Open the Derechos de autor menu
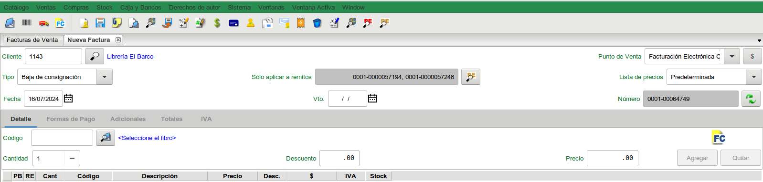 click(x=195, y=7)
